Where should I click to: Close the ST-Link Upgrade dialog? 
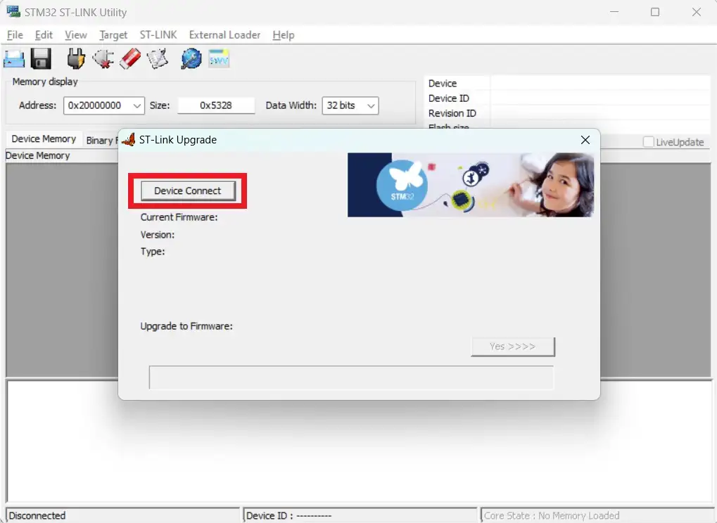[585, 140]
